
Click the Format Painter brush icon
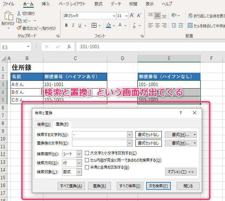point(19,28)
